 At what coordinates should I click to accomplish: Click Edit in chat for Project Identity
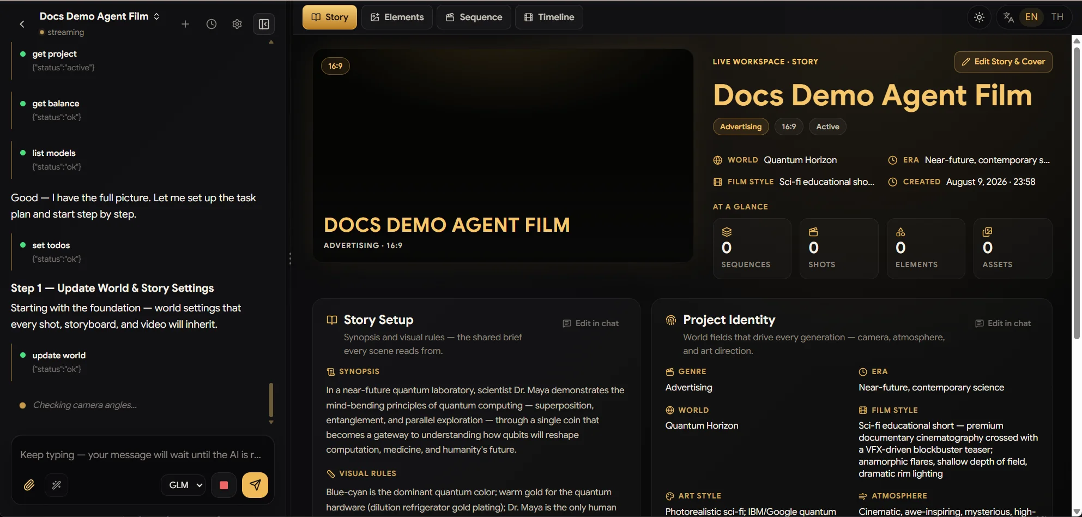click(x=1003, y=323)
